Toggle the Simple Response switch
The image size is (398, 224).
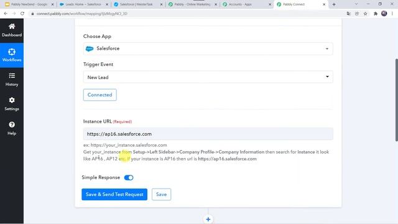coord(129,177)
